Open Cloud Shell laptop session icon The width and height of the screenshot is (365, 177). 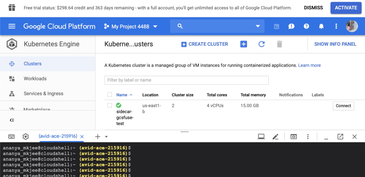tap(261, 137)
